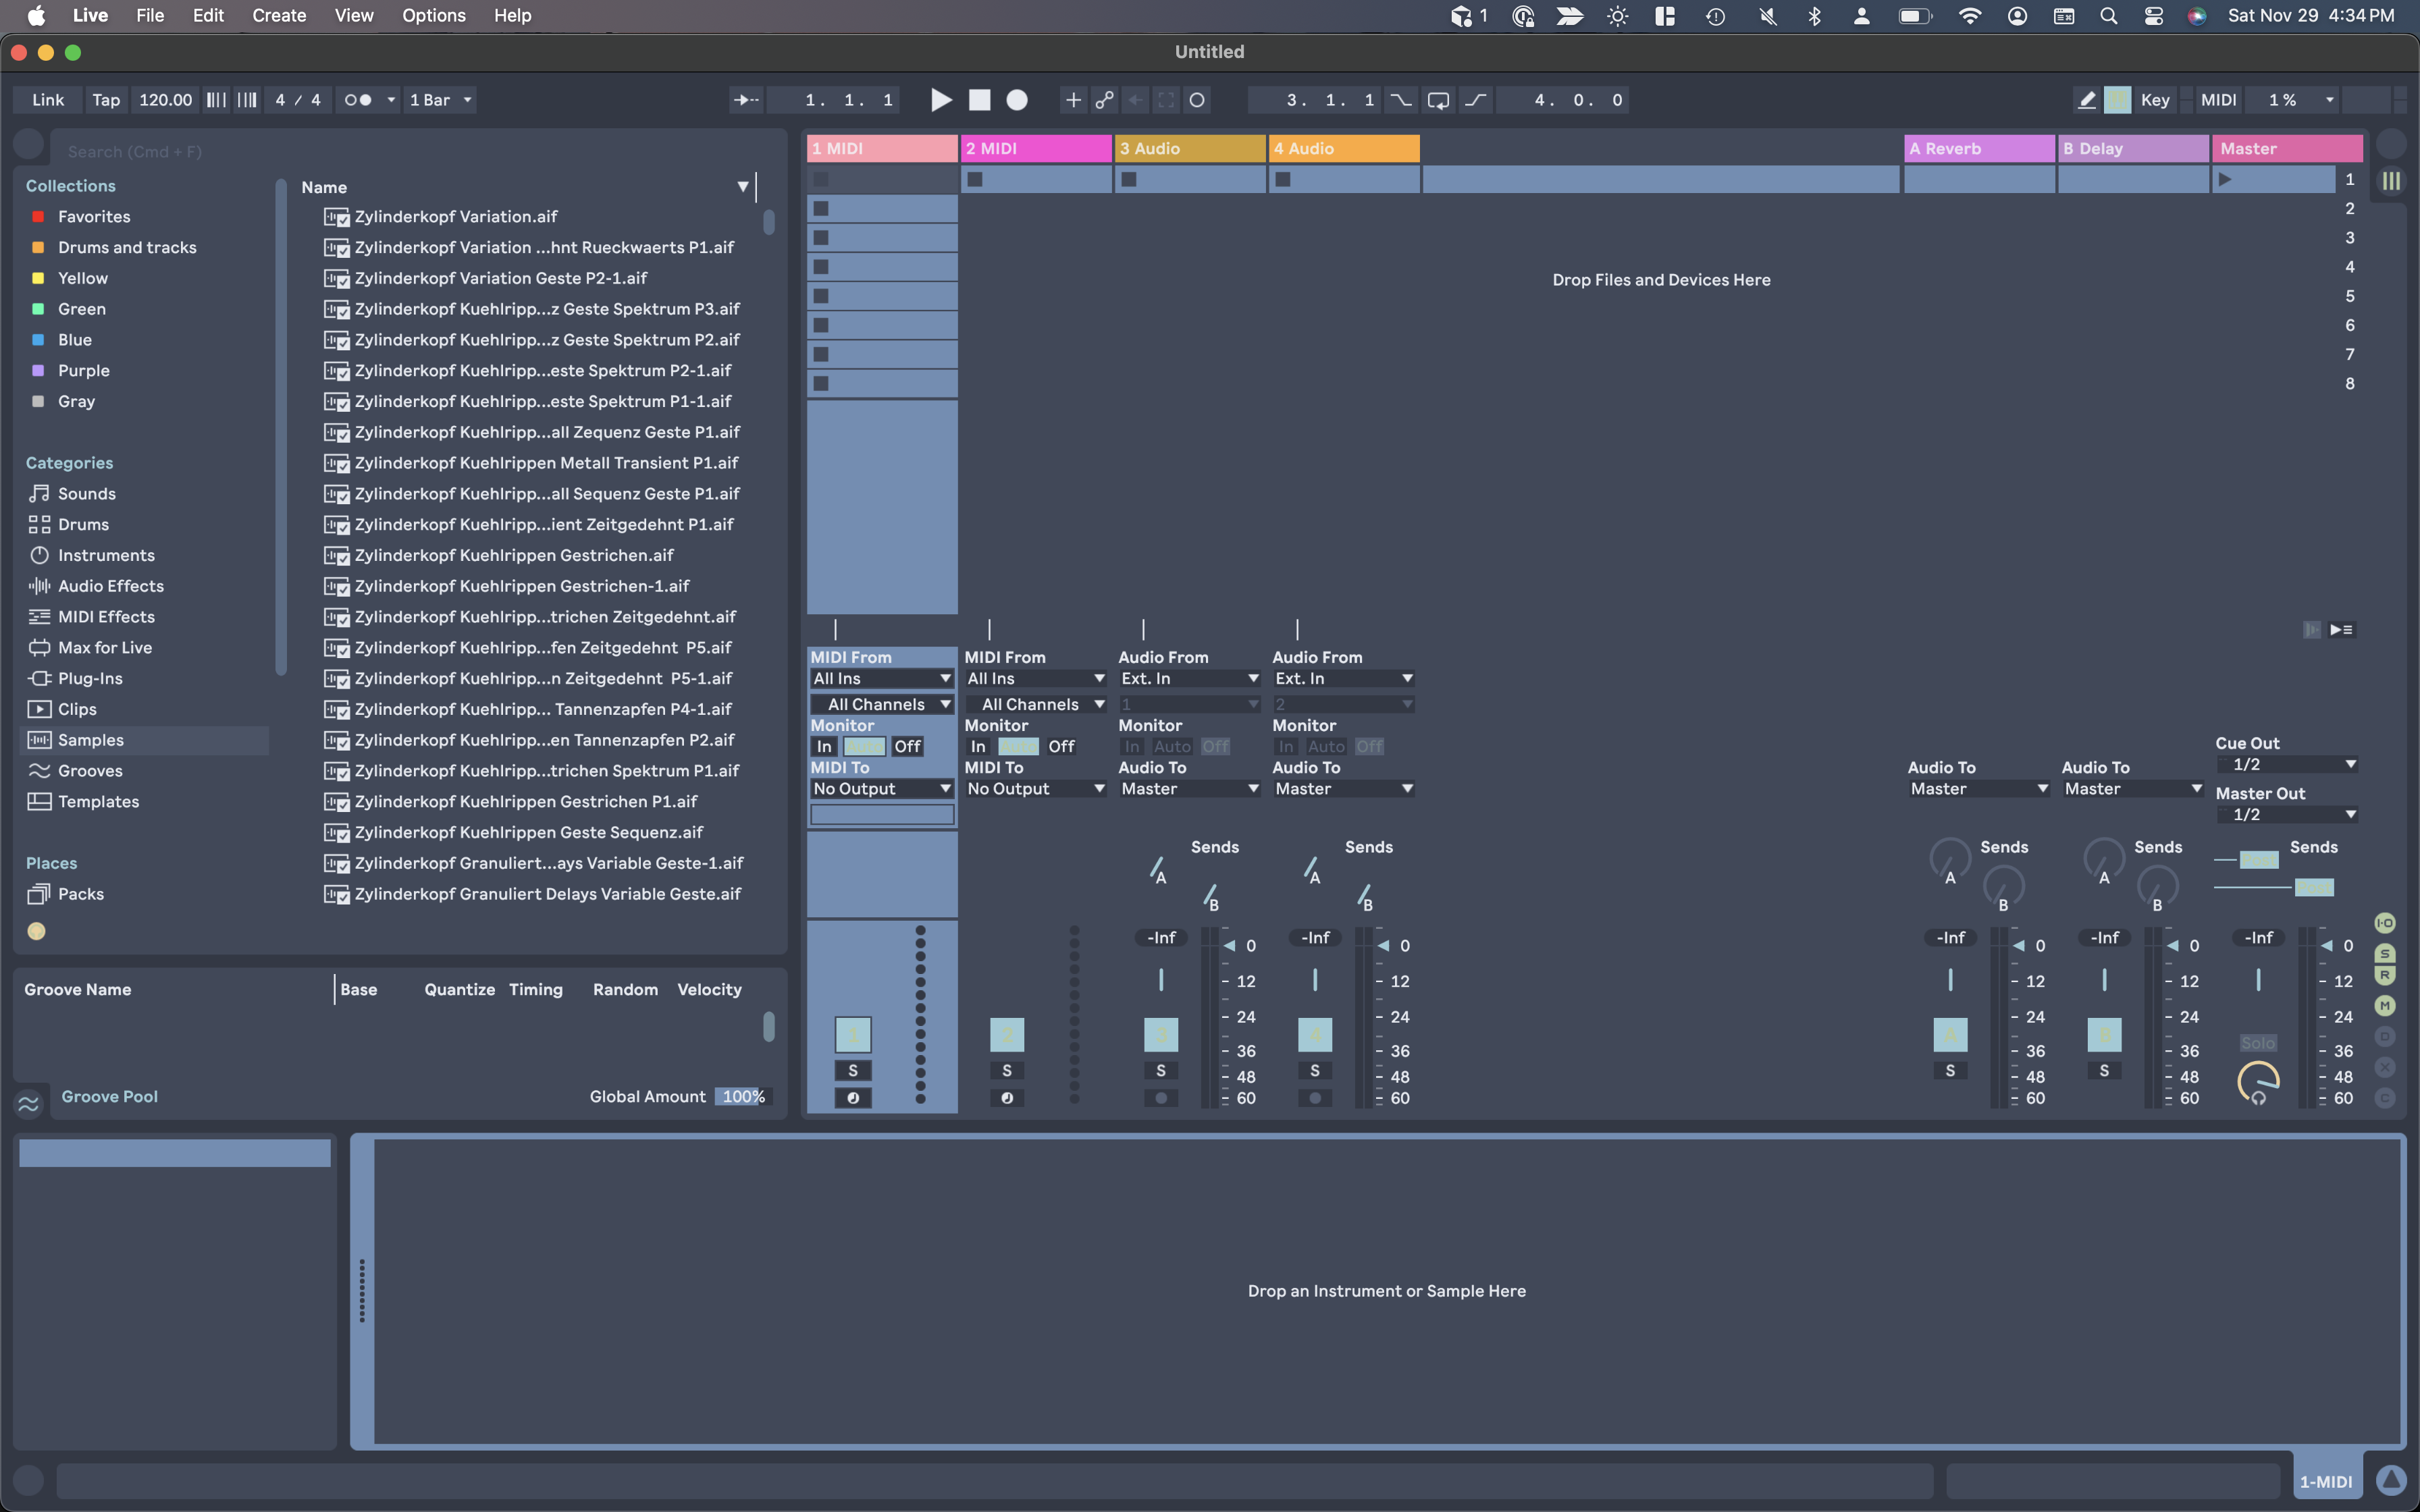This screenshot has width=2420, height=1512.
Task: Toggle the Loop switch icon
Action: 1438,100
